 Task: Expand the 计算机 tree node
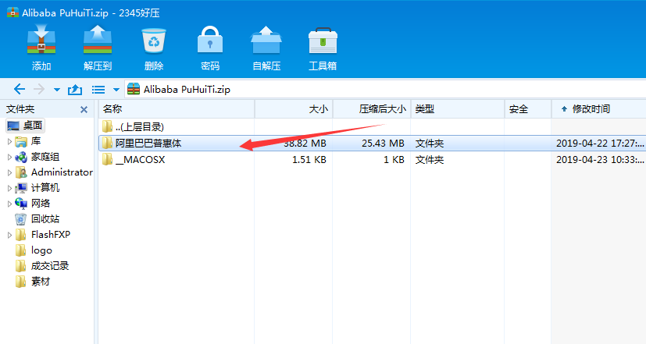tap(9, 188)
